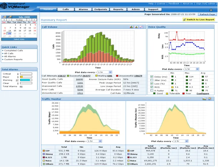The image size is (218, 167).
Task: Switch Call Volume to line chart view
Action: (x=141, y=27)
